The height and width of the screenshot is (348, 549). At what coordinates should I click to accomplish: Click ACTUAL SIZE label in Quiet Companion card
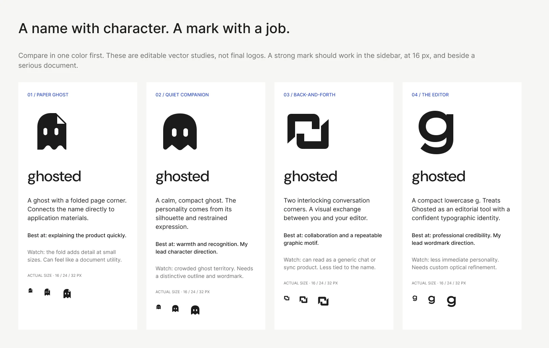pos(183,292)
